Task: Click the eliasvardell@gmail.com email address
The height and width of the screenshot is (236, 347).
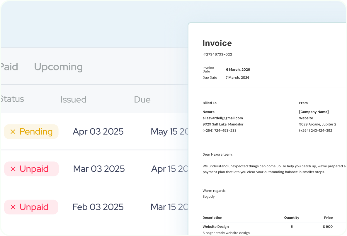Action: pos(223,118)
